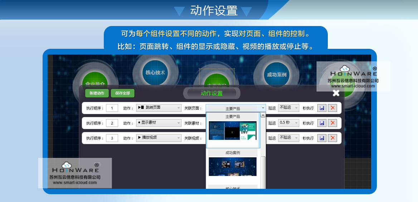Select the 主要产品 page thumbnail
Screen dimensions: 418x202
point(233,131)
